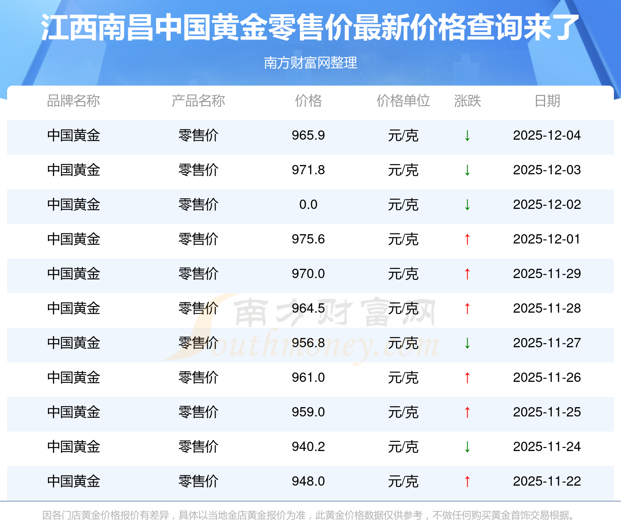Click 零售价 in the 2025-11-24 row
This screenshot has width=621, height=522.
(x=198, y=447)
